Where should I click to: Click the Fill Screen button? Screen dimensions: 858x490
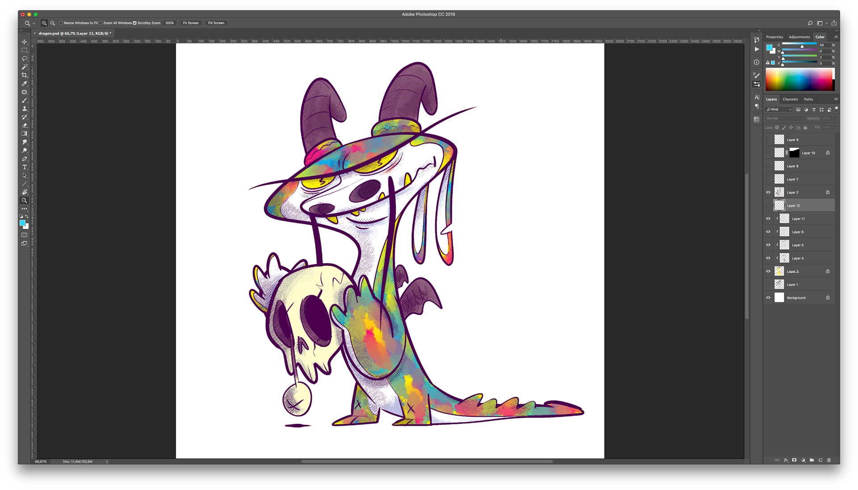click(x=216, y=23)
